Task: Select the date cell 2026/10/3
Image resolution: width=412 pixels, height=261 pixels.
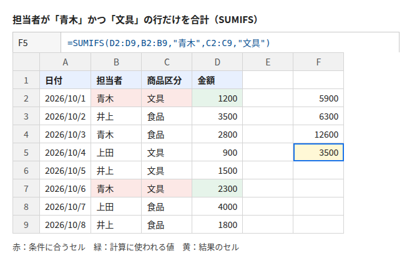Action: point(65,135)
